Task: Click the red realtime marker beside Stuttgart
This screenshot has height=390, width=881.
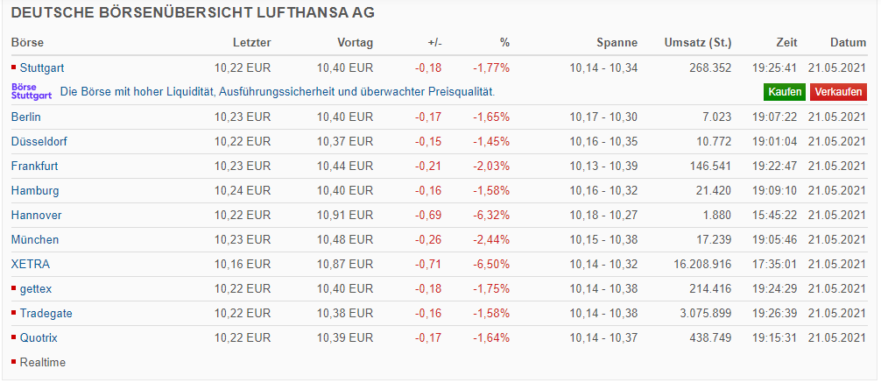Action: 14,67
